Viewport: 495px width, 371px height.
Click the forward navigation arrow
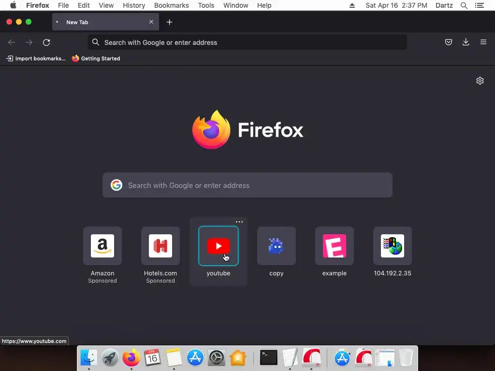click(x=29, y=43)
